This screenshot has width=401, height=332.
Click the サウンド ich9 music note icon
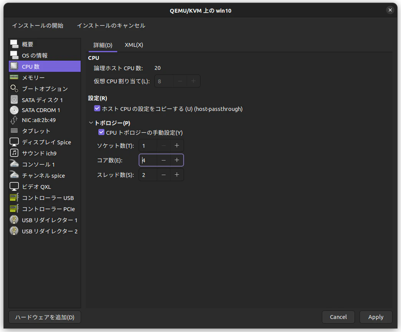click(x=14, y=153)
